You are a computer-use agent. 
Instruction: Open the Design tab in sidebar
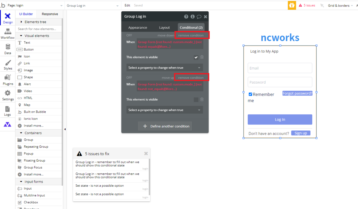click(8, 18)
